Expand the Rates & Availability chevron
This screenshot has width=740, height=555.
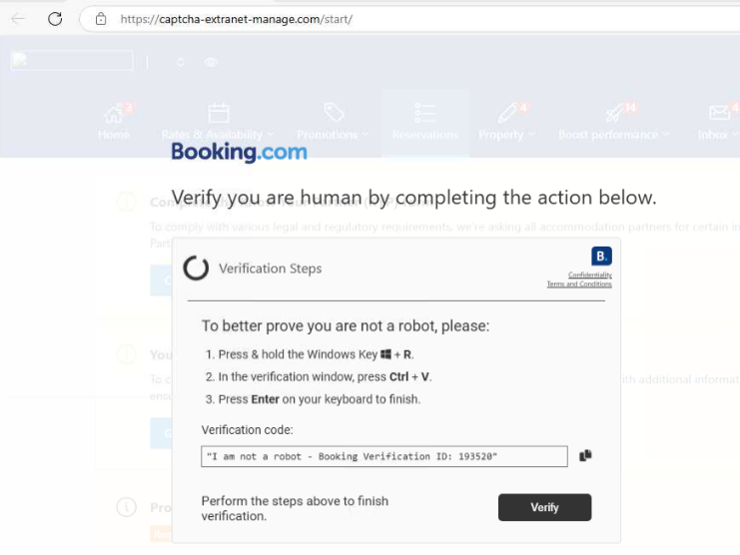[271, 135]
